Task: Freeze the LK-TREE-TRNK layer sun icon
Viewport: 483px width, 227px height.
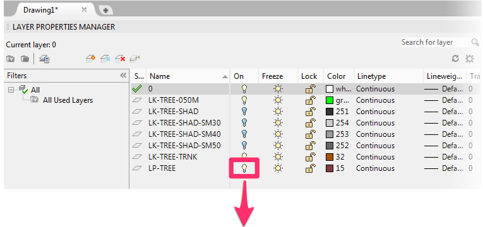Action: click(278, 157)
